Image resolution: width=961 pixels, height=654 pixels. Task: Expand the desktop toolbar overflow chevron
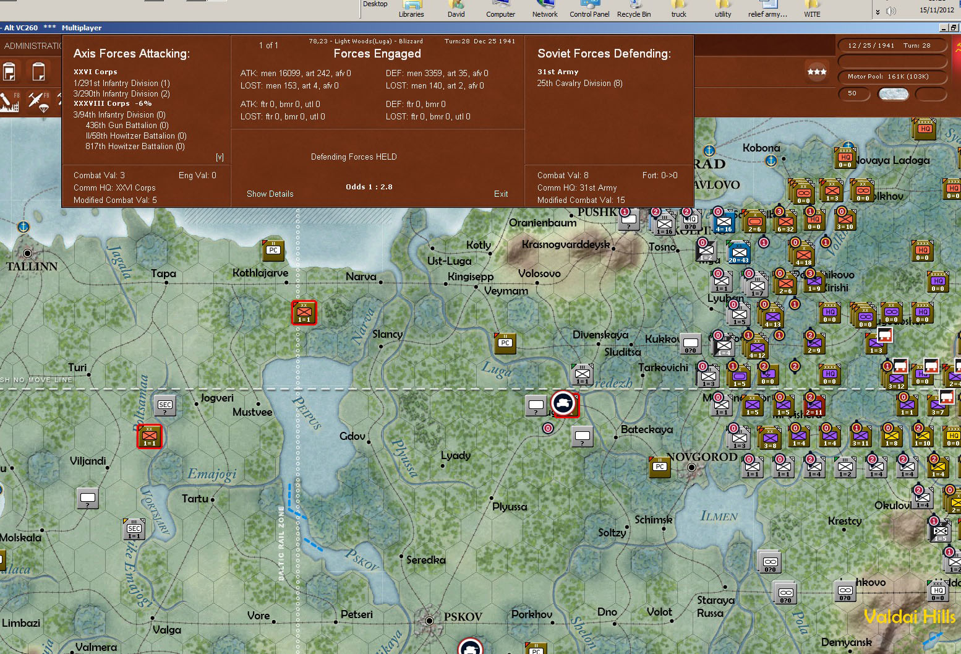pos(877,12)
